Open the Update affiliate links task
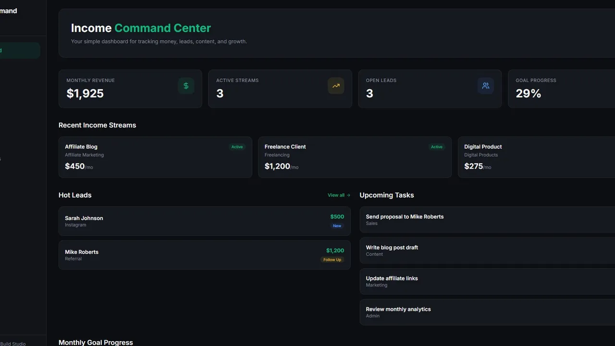The width and height of the screenshot is (615, 346). [487, 281]
